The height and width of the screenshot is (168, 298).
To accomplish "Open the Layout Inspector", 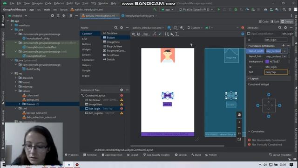I will point(280,155).
